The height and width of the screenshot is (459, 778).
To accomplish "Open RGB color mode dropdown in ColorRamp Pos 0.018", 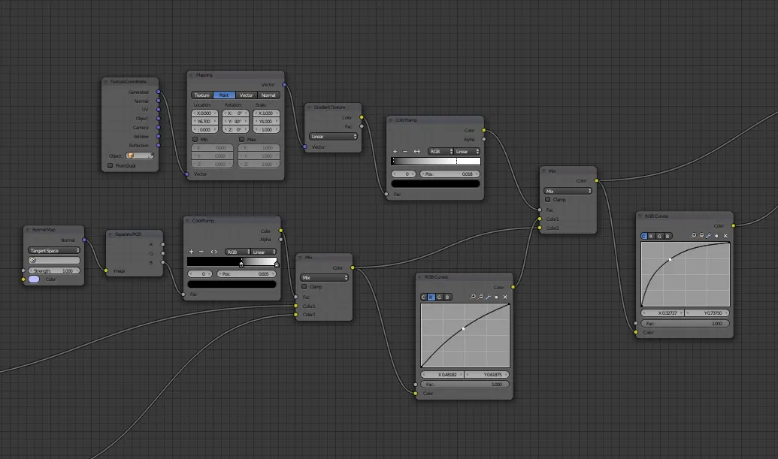I will coord(440,151).
